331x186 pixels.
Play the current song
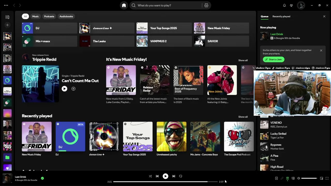pyautogui.click(x=165, y=176)
